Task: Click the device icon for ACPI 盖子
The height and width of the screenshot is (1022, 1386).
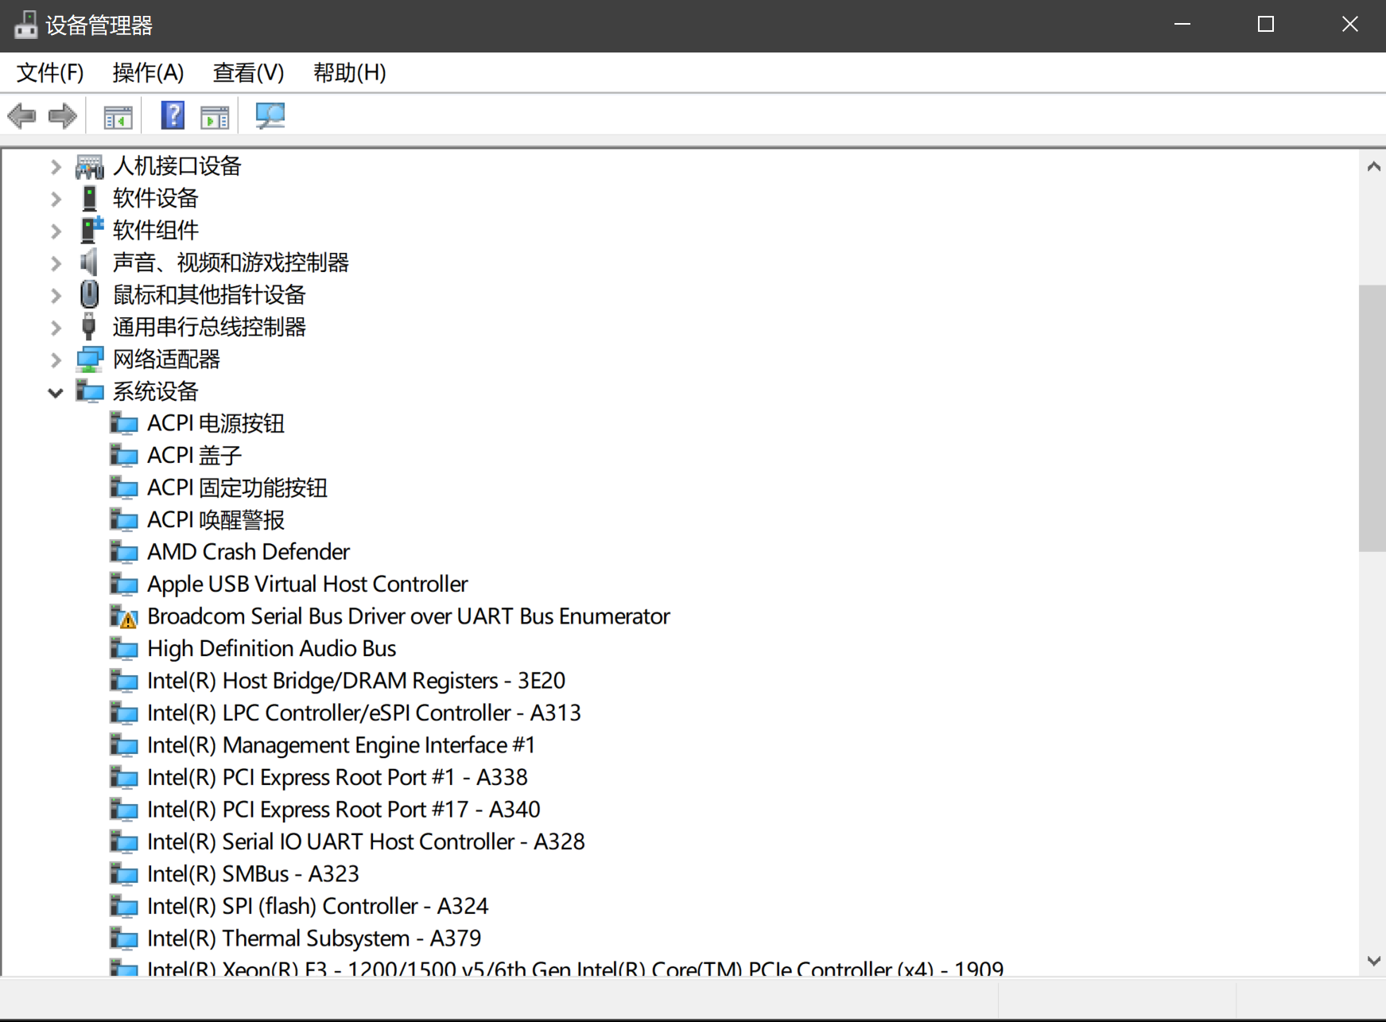Action: coord(124,456)
